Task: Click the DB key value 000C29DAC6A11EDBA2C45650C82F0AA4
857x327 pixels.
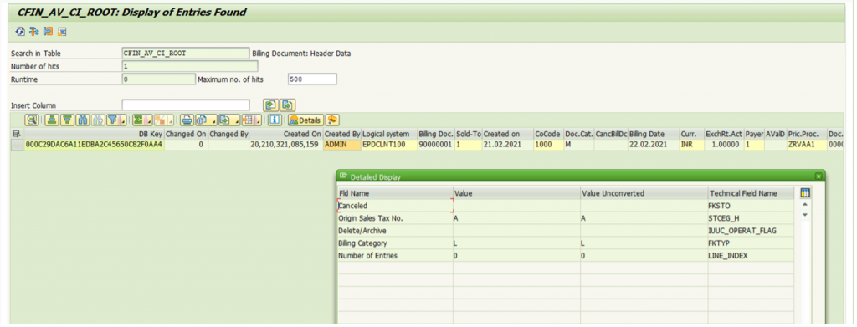Action: [x=94, y=145]
